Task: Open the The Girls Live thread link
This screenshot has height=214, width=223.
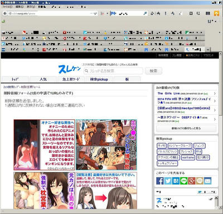Action: coord(168,94)
